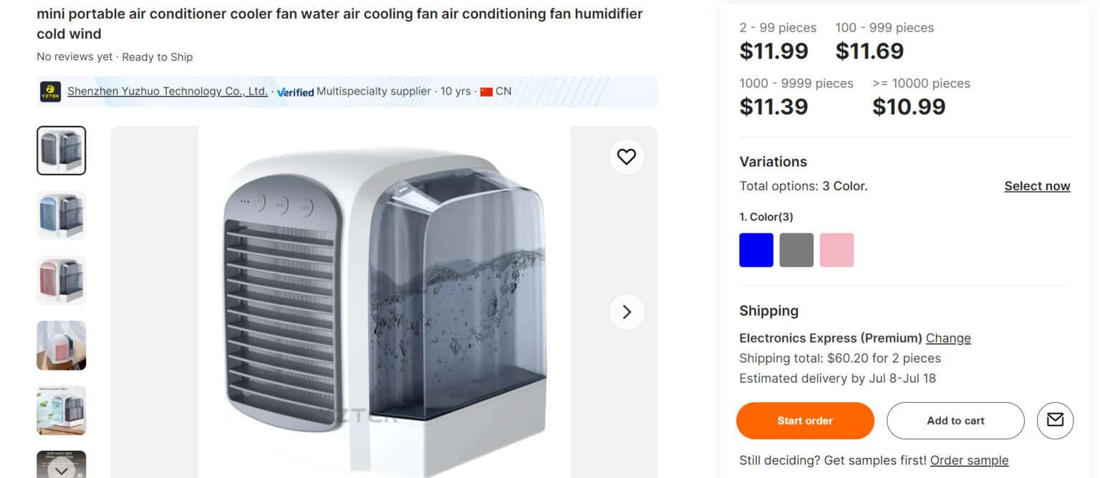The image size is (1100, 478).
Task: Click the Verified supplier badge
Action: 295,92
